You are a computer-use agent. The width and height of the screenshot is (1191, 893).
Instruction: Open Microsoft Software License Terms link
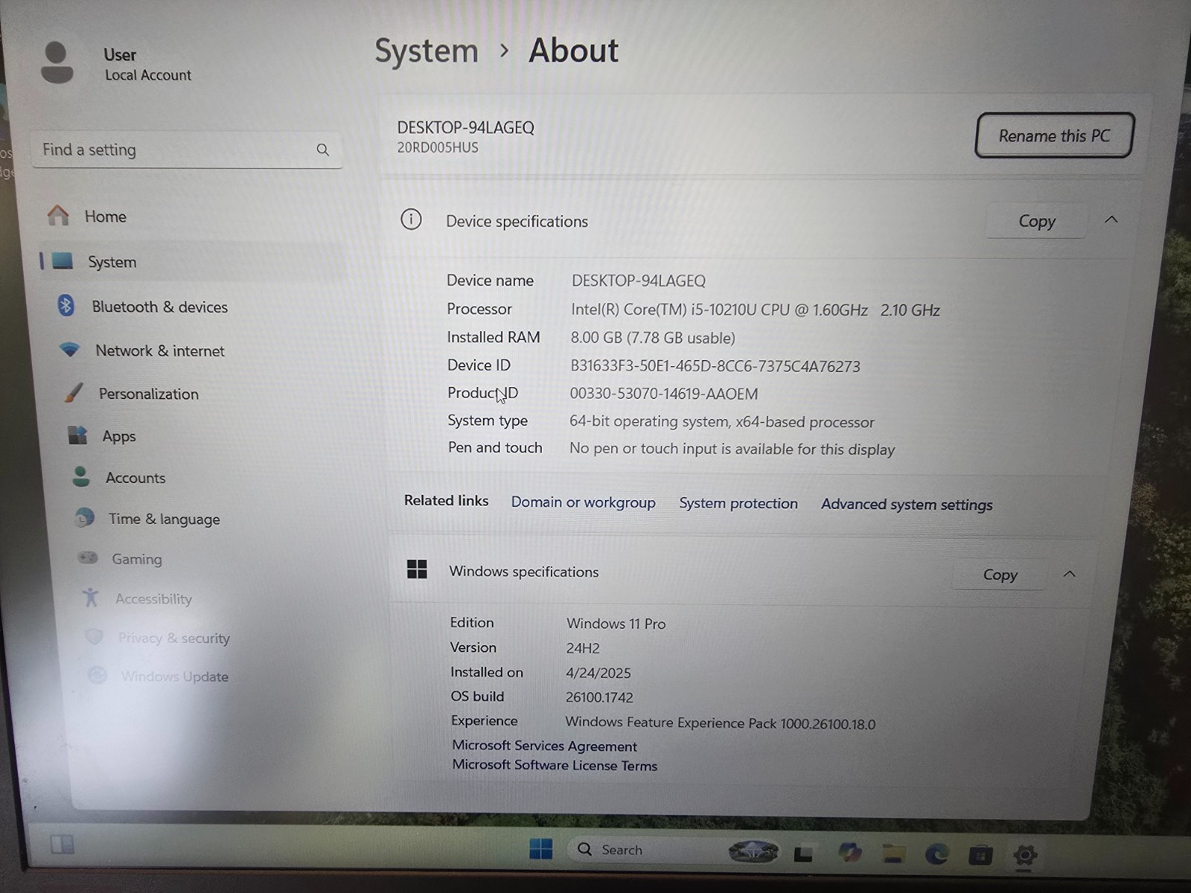[x=555, y=765]
